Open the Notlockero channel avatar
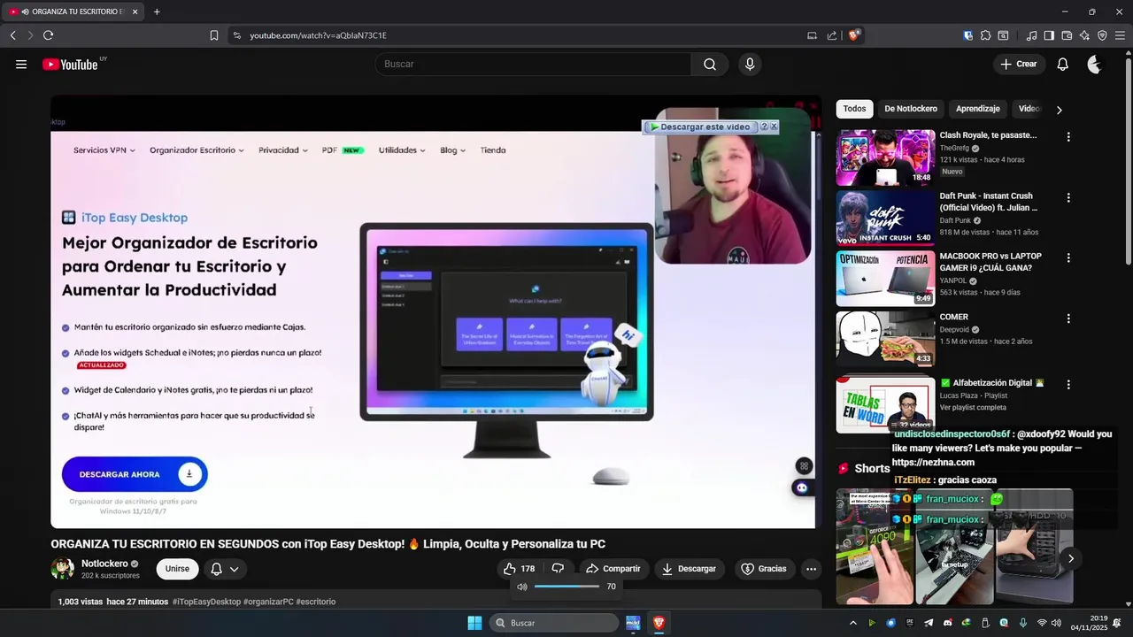This screenshot has width=1133, height=637. (x=63, y=569)
